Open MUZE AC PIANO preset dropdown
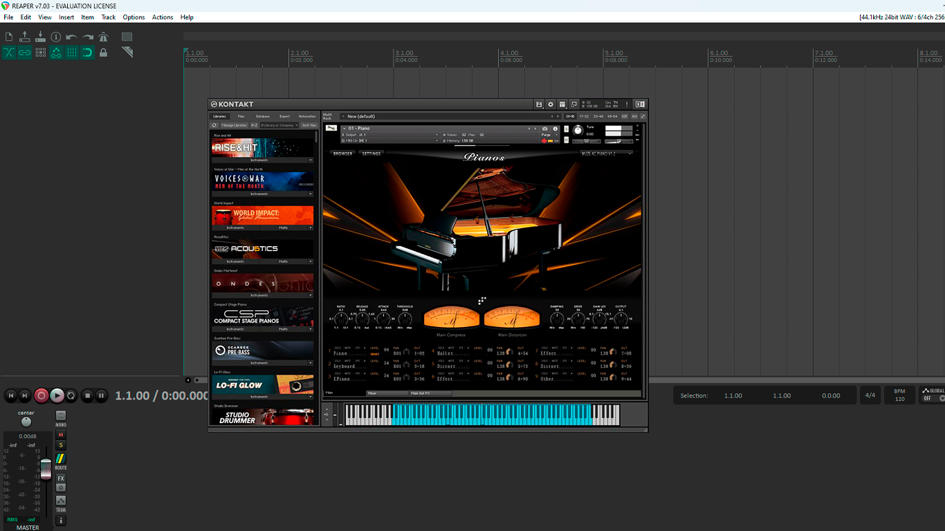Image resolution: width=945 pixels, height=531 pixels. pos(607,153)
